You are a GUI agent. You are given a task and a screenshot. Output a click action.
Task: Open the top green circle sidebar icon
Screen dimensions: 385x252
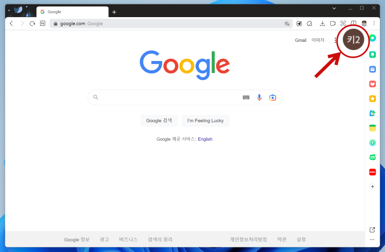(373, 38)
